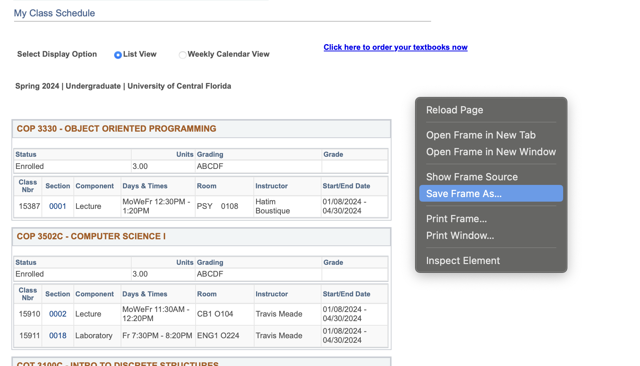The width and height of the screenshot is (640, 366).
Task: Choose Show Frame Source option
Action: click(x=471, y=177)
